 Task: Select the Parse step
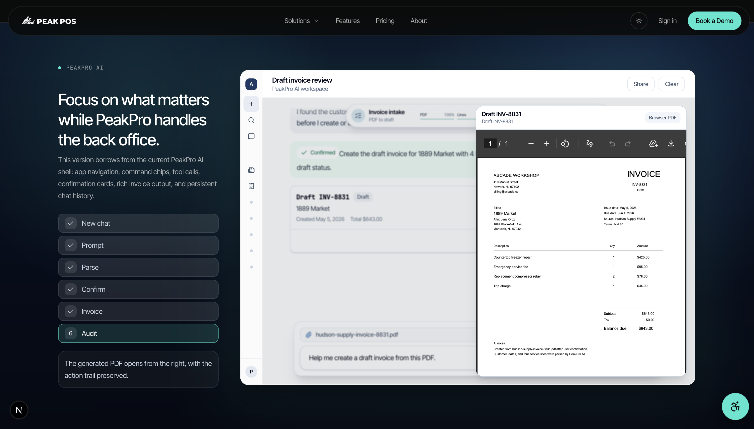[138, 267]
